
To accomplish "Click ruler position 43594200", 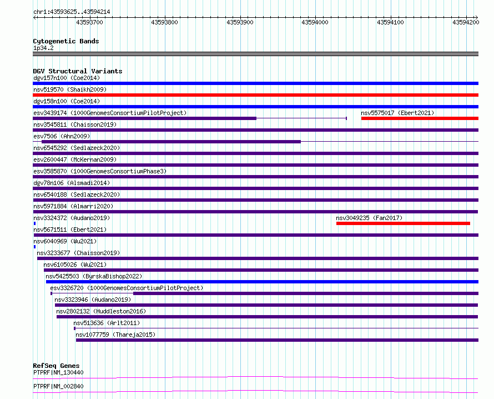I will pyautogui.click(x=466, y=22).
